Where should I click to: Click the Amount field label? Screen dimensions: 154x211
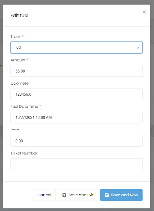[x=18, y=60]
